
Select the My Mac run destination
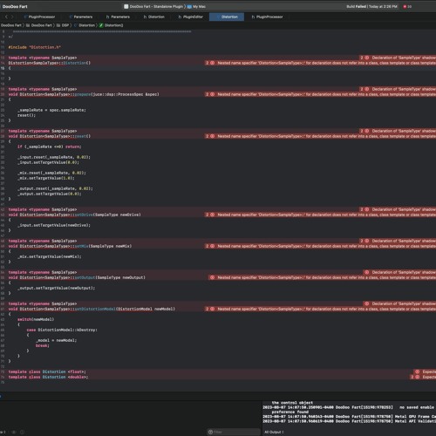coord(196,6)
